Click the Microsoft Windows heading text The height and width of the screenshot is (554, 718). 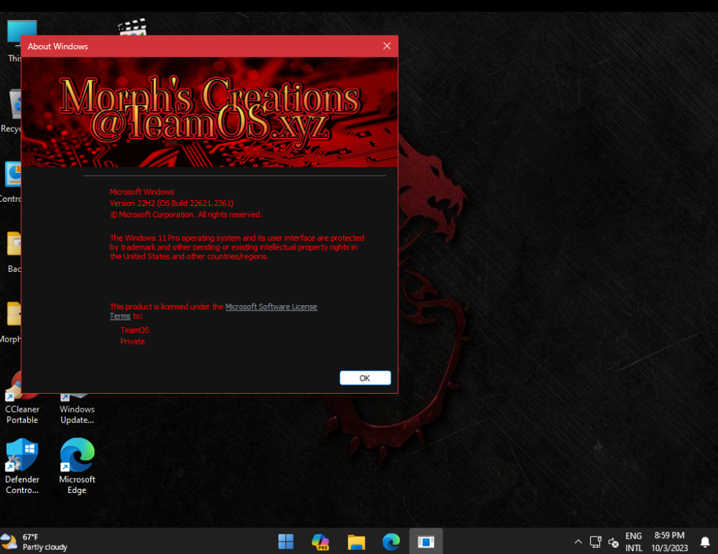tap(142, 192)
